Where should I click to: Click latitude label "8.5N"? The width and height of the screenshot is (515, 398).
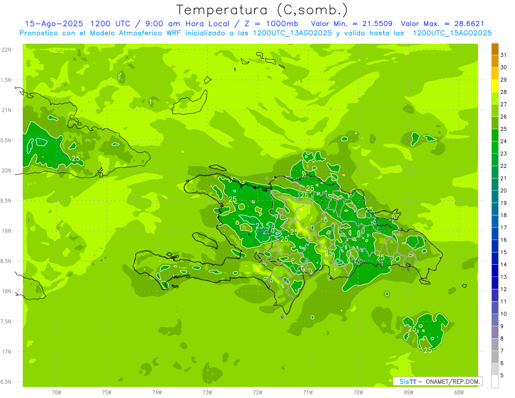6,261
